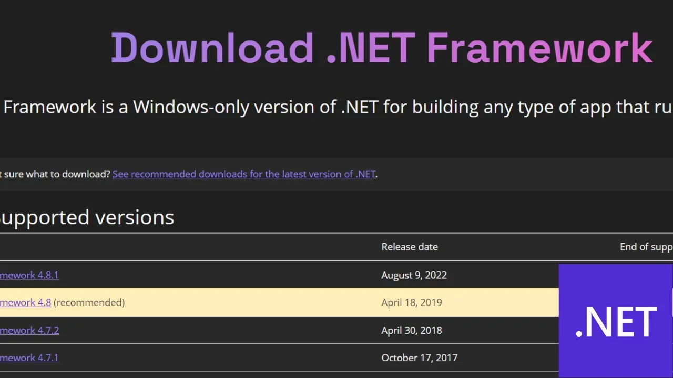This screenshot has width=673, height=378.
Task: Click the word Framework in the page title
Action: [x=541, y=48]
